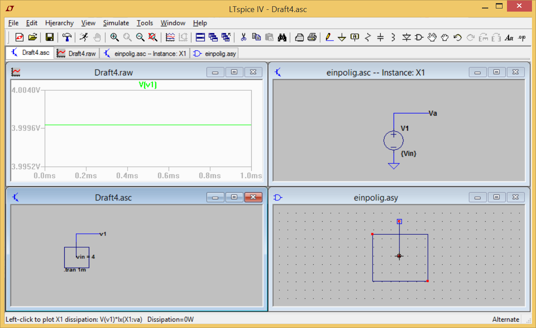Screen dimensions: 536x328
Task: Click the {Vin} value of V1
Action: pyautogui.click(x=409, y=154)
